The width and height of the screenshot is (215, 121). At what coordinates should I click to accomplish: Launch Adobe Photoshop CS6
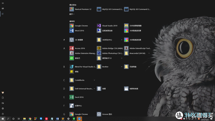click(110, 53)
